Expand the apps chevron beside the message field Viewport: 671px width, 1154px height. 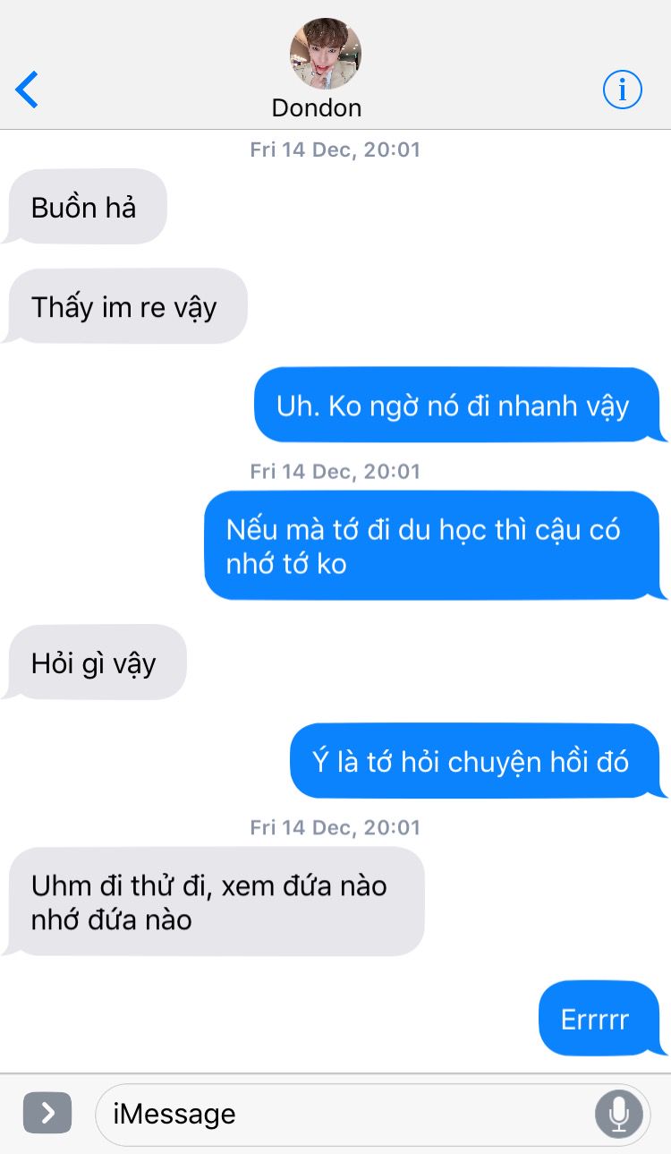click(47, 1113)
